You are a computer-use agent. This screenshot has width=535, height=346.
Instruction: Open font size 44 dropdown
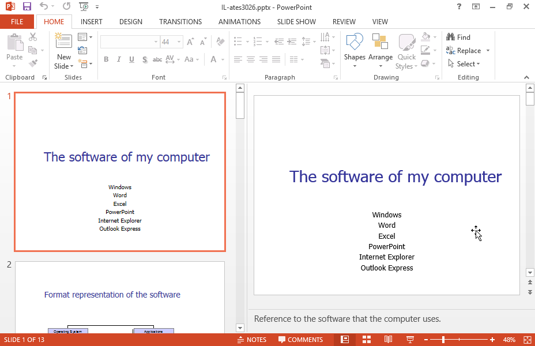click(x=179, y=42)
